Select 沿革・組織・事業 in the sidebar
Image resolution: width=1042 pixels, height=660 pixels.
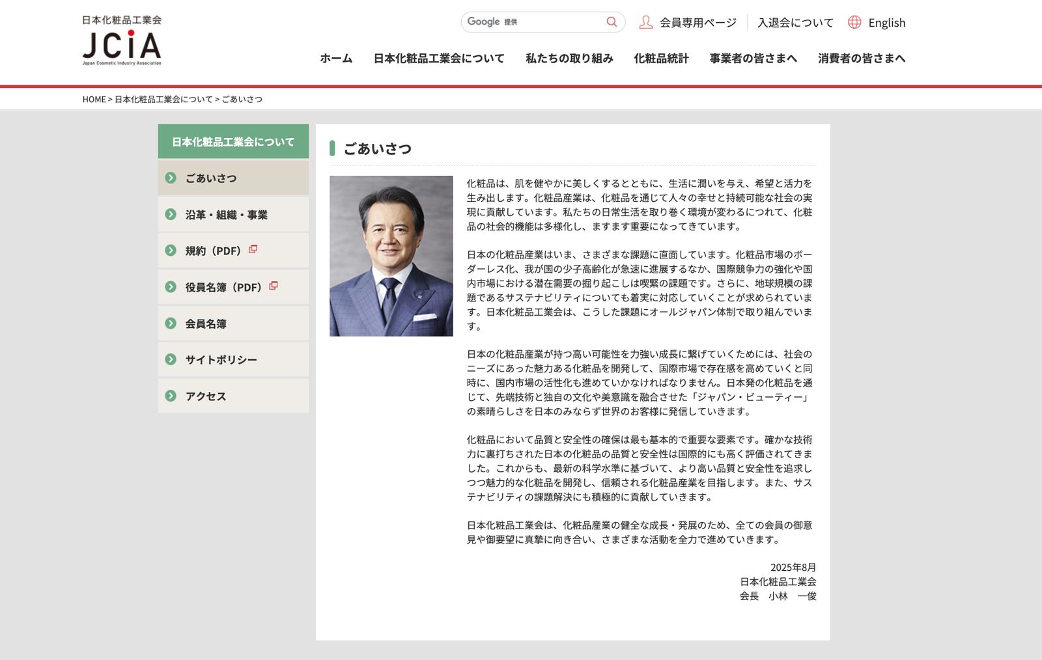click(226, 215)
